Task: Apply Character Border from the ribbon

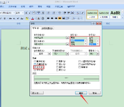Action: click(x=43, y=13)
